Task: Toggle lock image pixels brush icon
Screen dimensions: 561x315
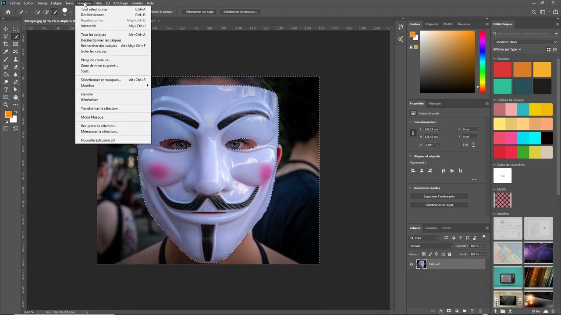Action: 430,254
